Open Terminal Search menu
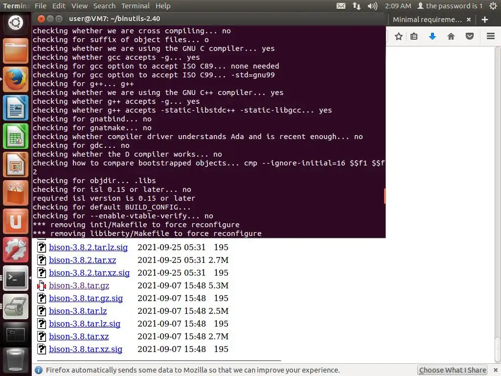The width and height of the screenshot is (501, 376). tap(104, 6)
